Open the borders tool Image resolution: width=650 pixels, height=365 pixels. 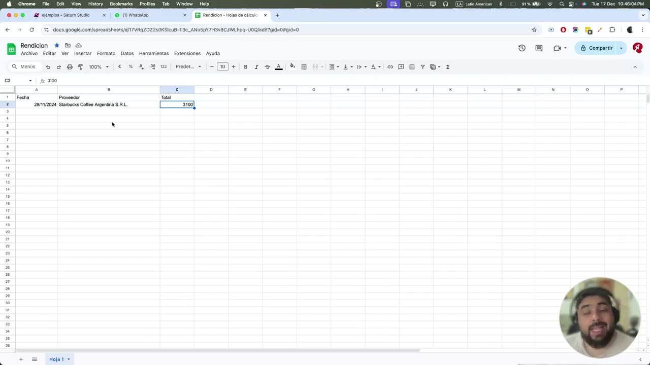pos(304,67)
